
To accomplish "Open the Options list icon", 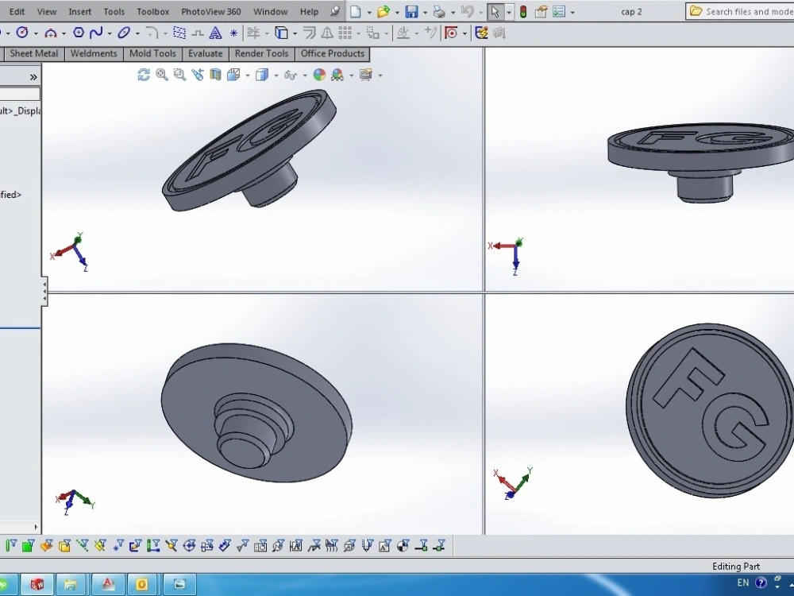I will click(x=559, y=12).
